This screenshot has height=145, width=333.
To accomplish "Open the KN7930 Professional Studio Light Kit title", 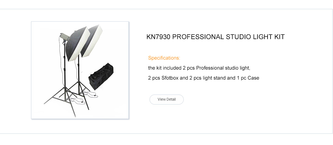I will point(215,37).
